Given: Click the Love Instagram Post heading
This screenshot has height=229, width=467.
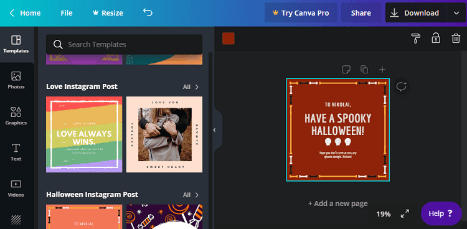Looking at the screenshot, I should click(82, 86).
